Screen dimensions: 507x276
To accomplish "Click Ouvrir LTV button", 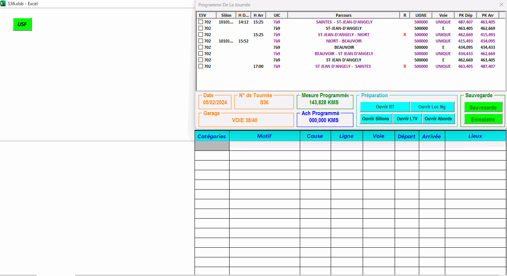I will [407, 119].
